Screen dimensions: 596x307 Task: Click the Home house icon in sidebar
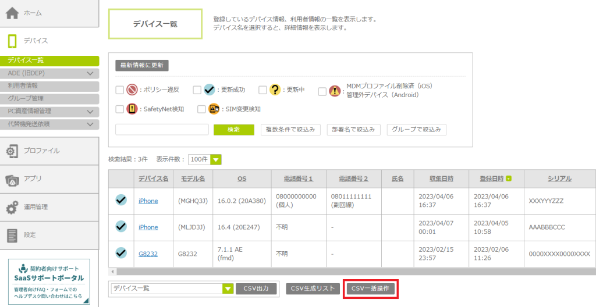coord(12,13)
